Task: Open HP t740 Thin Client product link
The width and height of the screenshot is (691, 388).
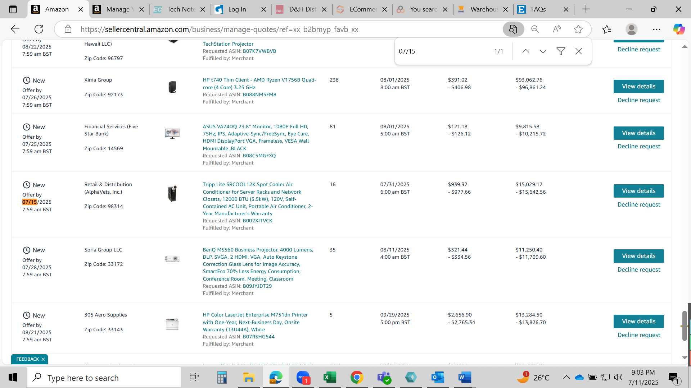Action: click(259, 84)
